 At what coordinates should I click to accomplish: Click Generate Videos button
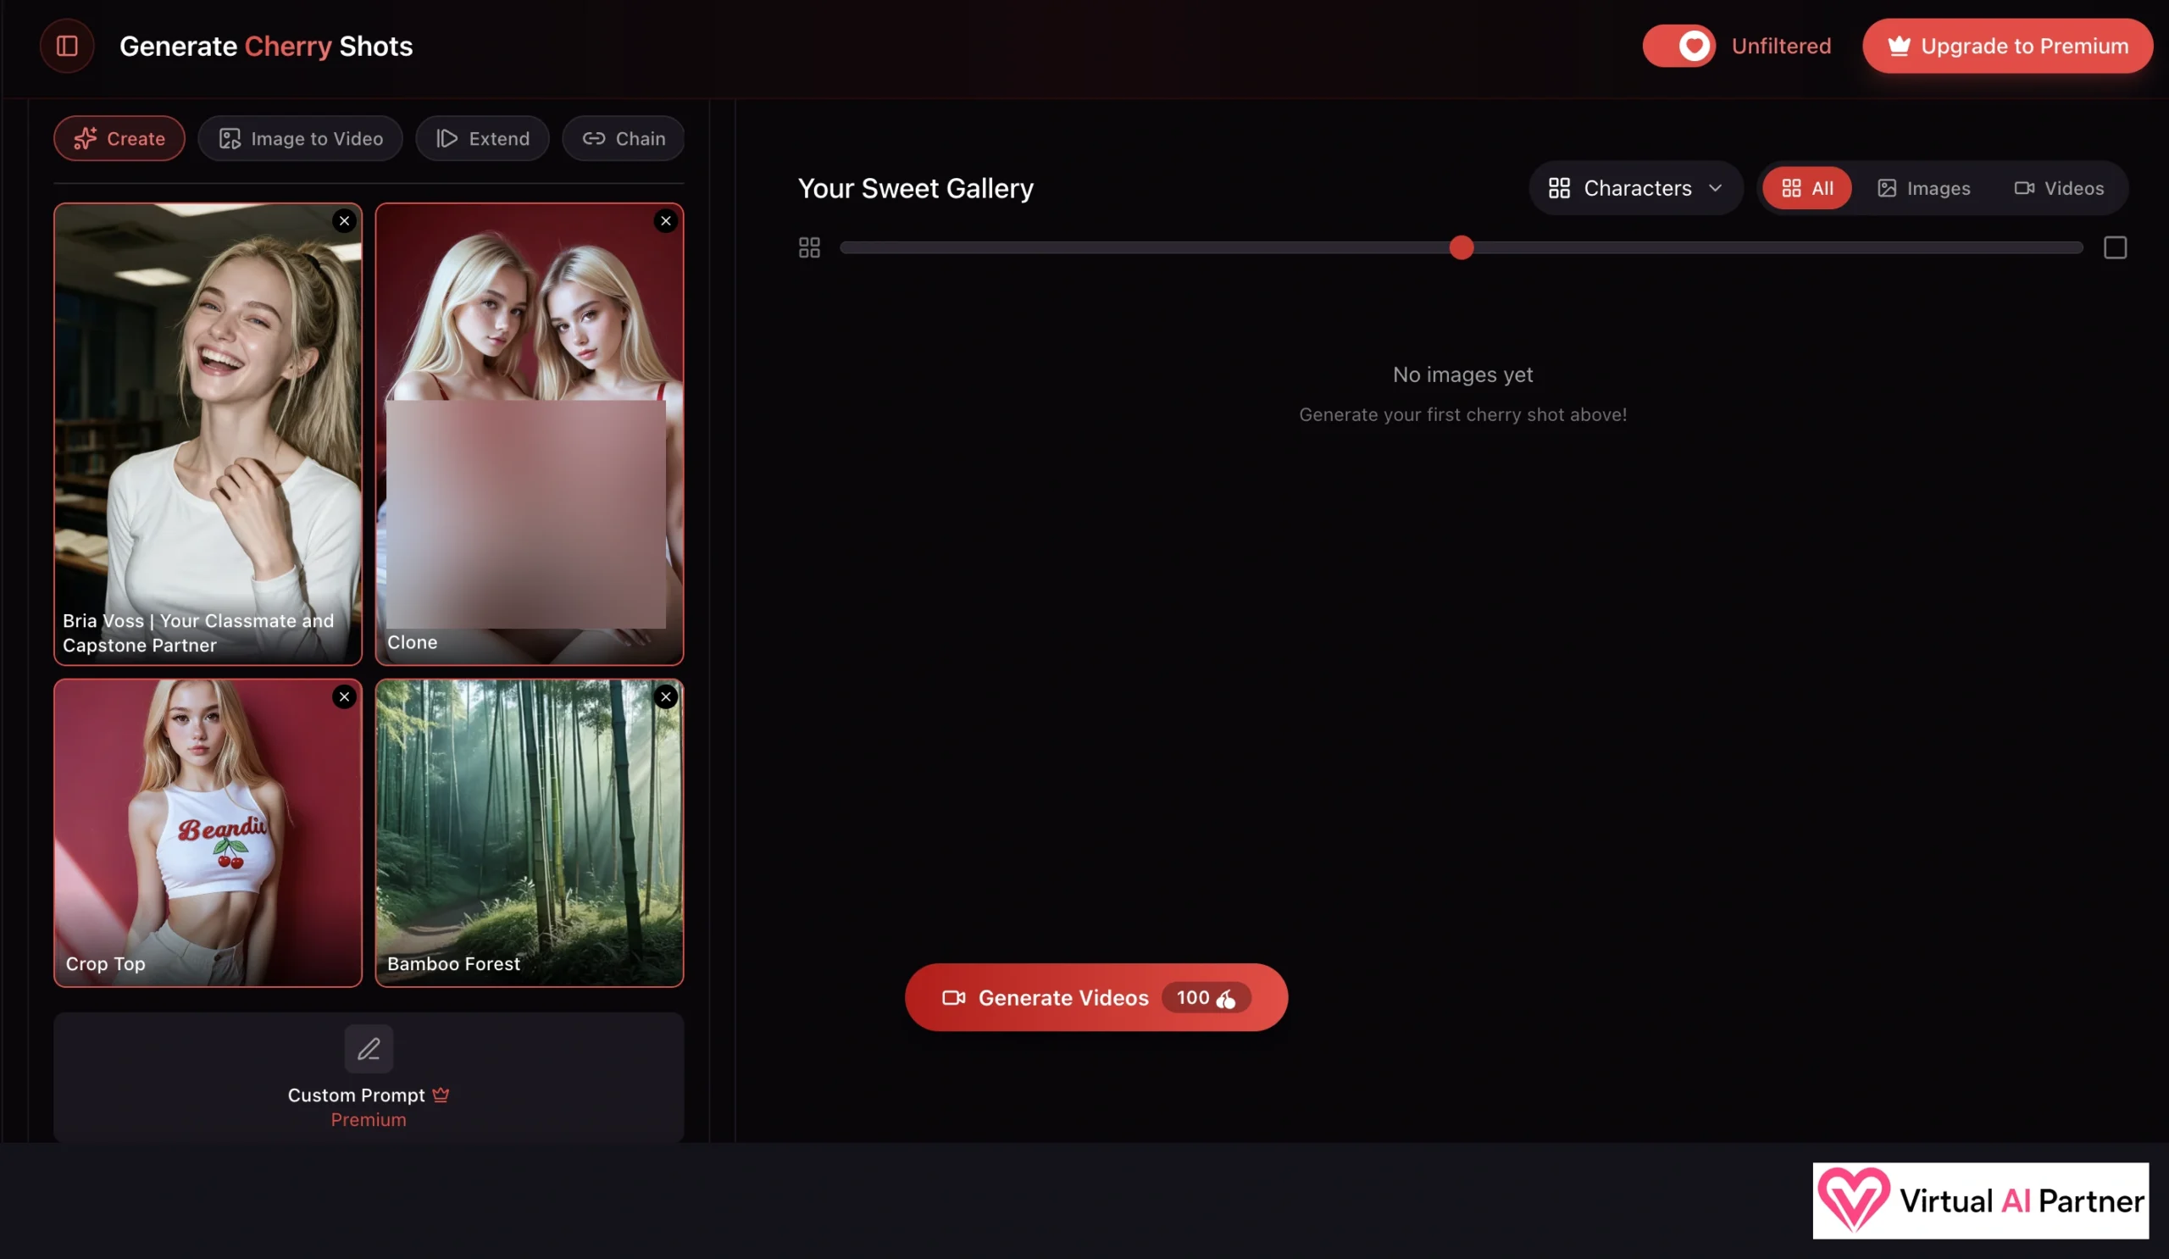click(1096, 997)
